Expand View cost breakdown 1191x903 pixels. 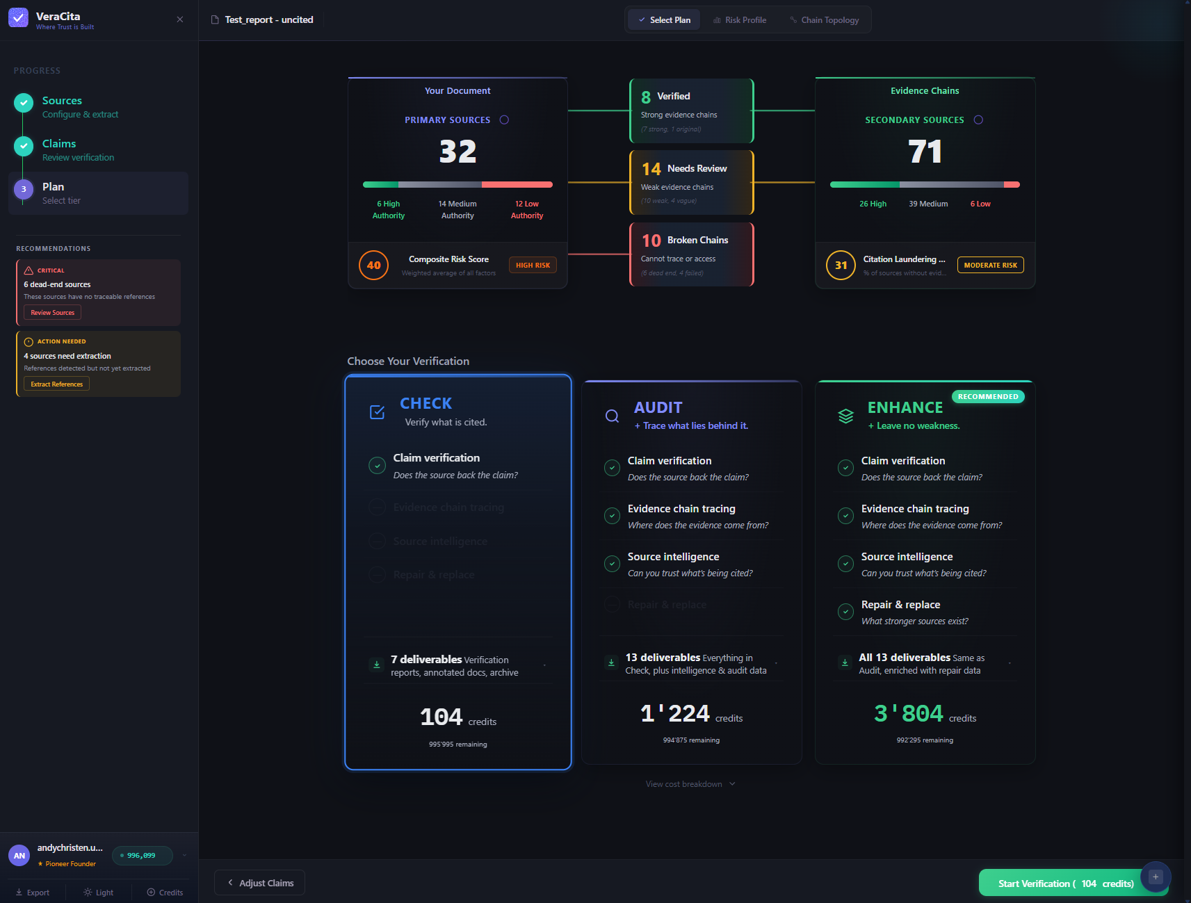coord(690,784)
